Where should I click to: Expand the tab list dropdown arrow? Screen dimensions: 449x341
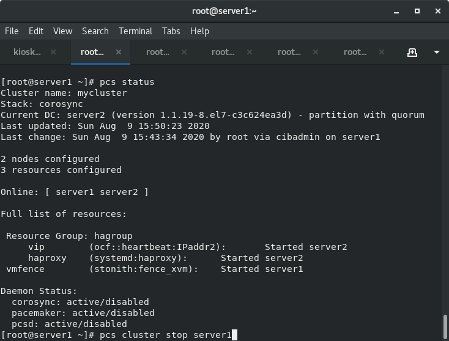click(x=437, y=53)
